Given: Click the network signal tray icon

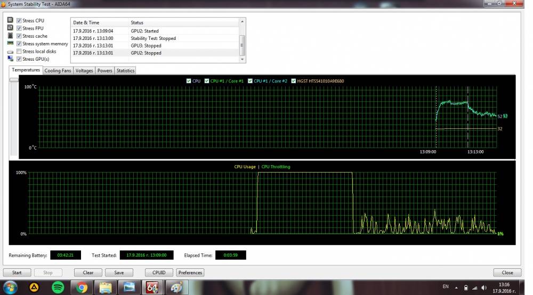Looking at the screenshot, I should (x=475, y=288).
